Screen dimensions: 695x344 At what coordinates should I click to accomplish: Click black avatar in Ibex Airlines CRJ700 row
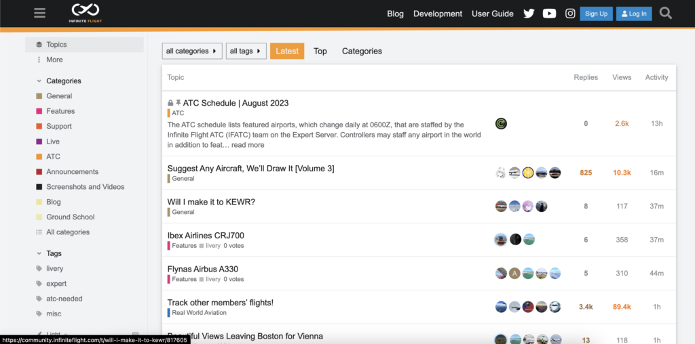click(515, 240)
